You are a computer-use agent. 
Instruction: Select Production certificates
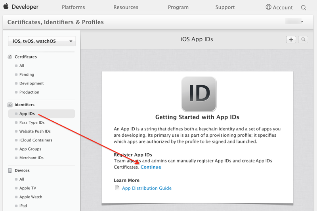29,92
